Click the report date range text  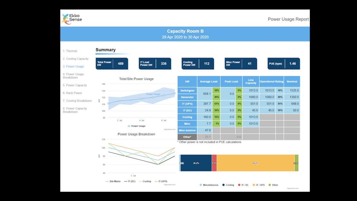coord(185,37)
